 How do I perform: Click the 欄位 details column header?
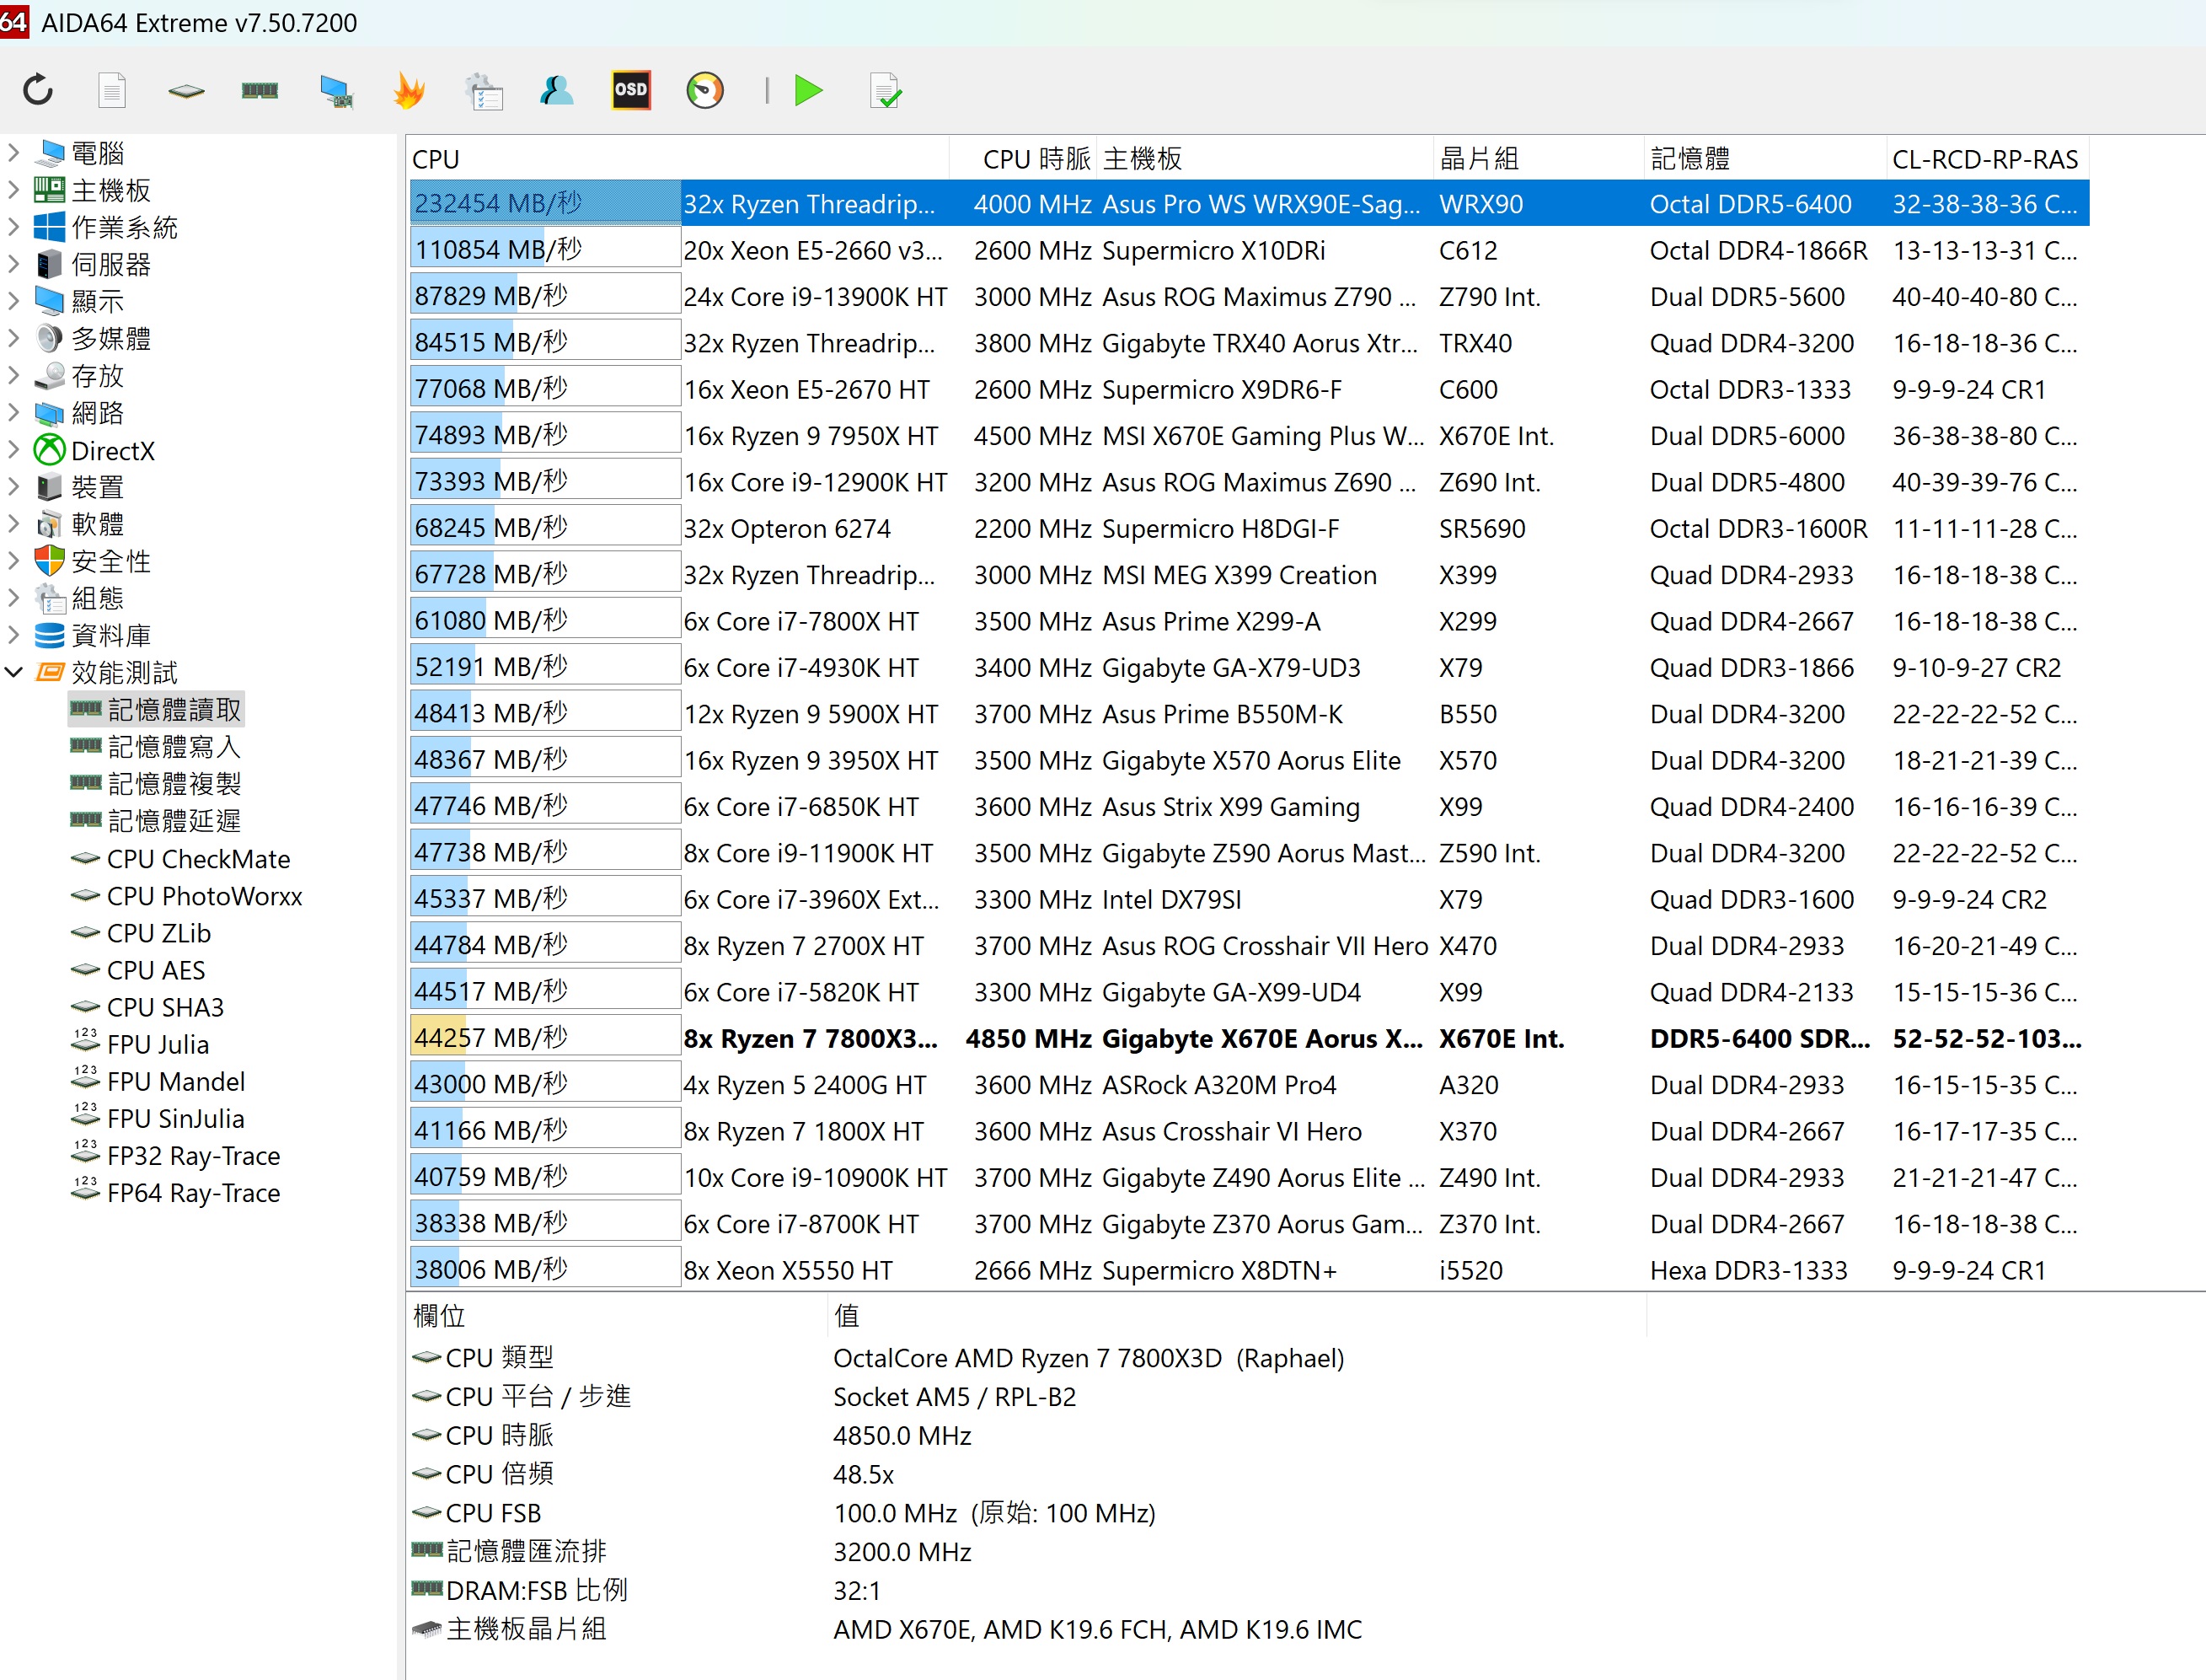[x=618, y=1315]
